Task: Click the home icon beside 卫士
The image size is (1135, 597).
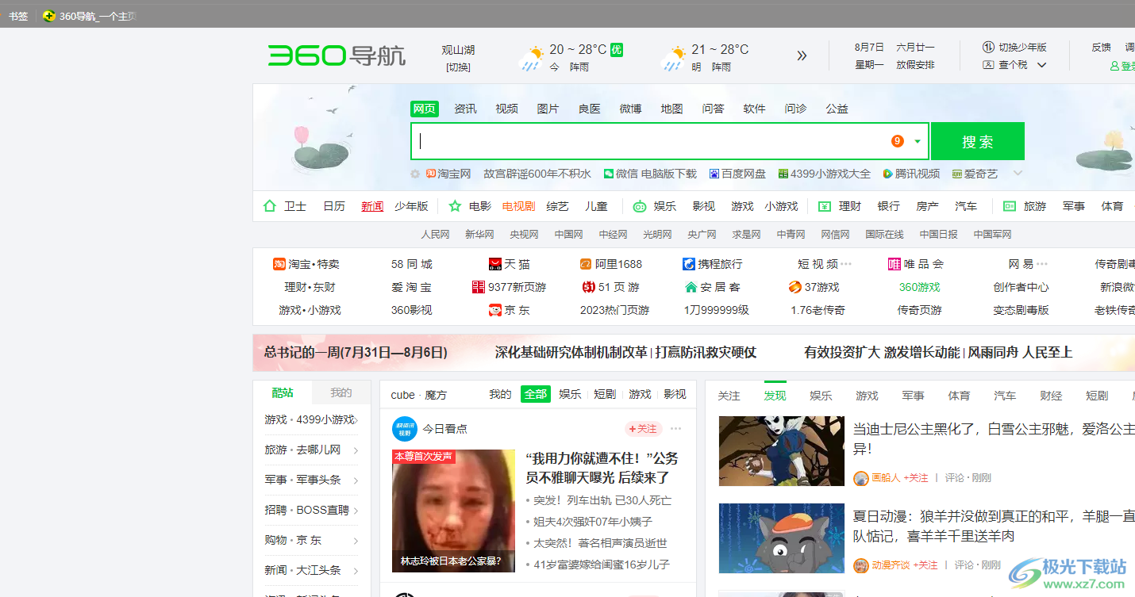Action: pos(269,206)
